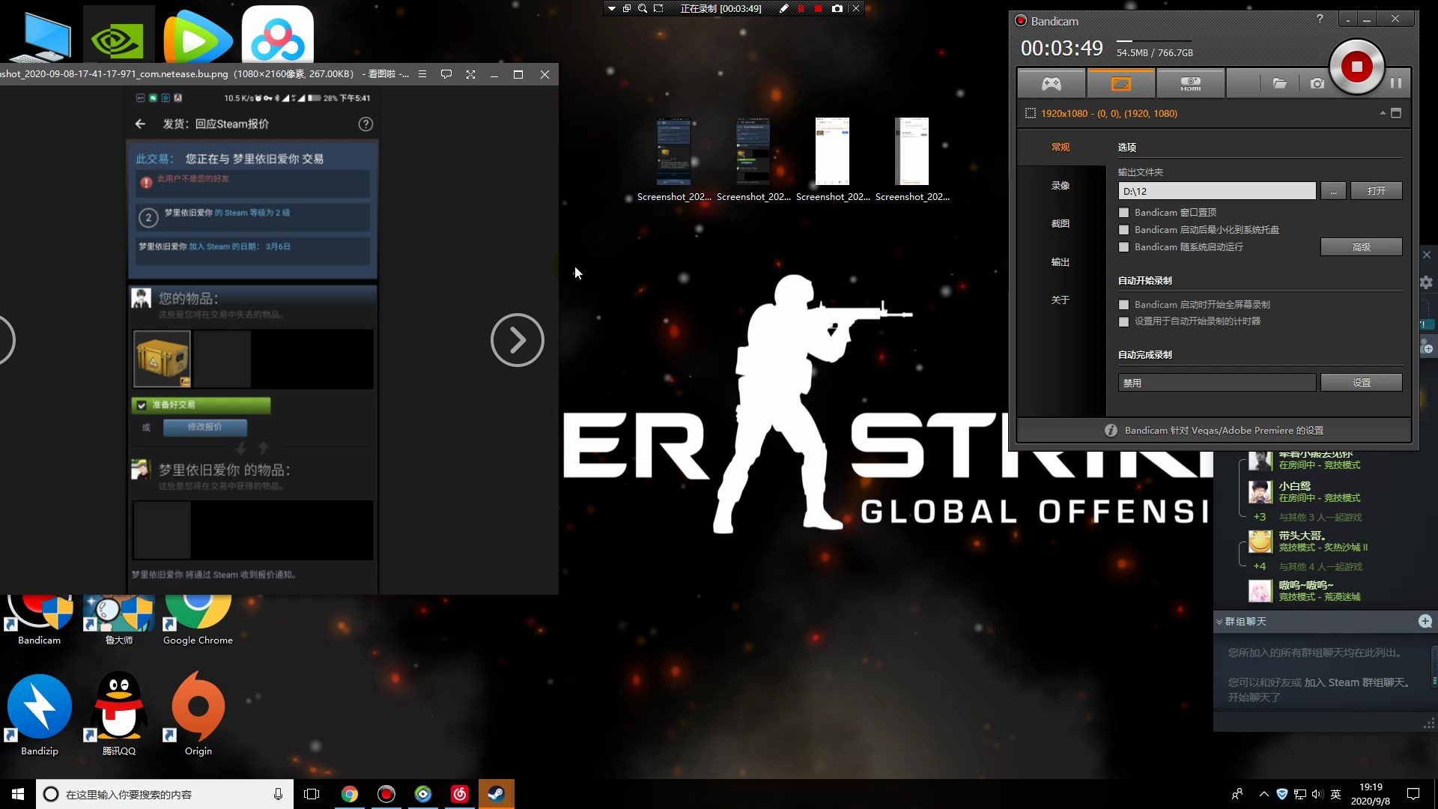The width and height of the screenshot is (1438, 809).
Task: Stop recording with big red Bandicam button
Action: coord(1356,67)
